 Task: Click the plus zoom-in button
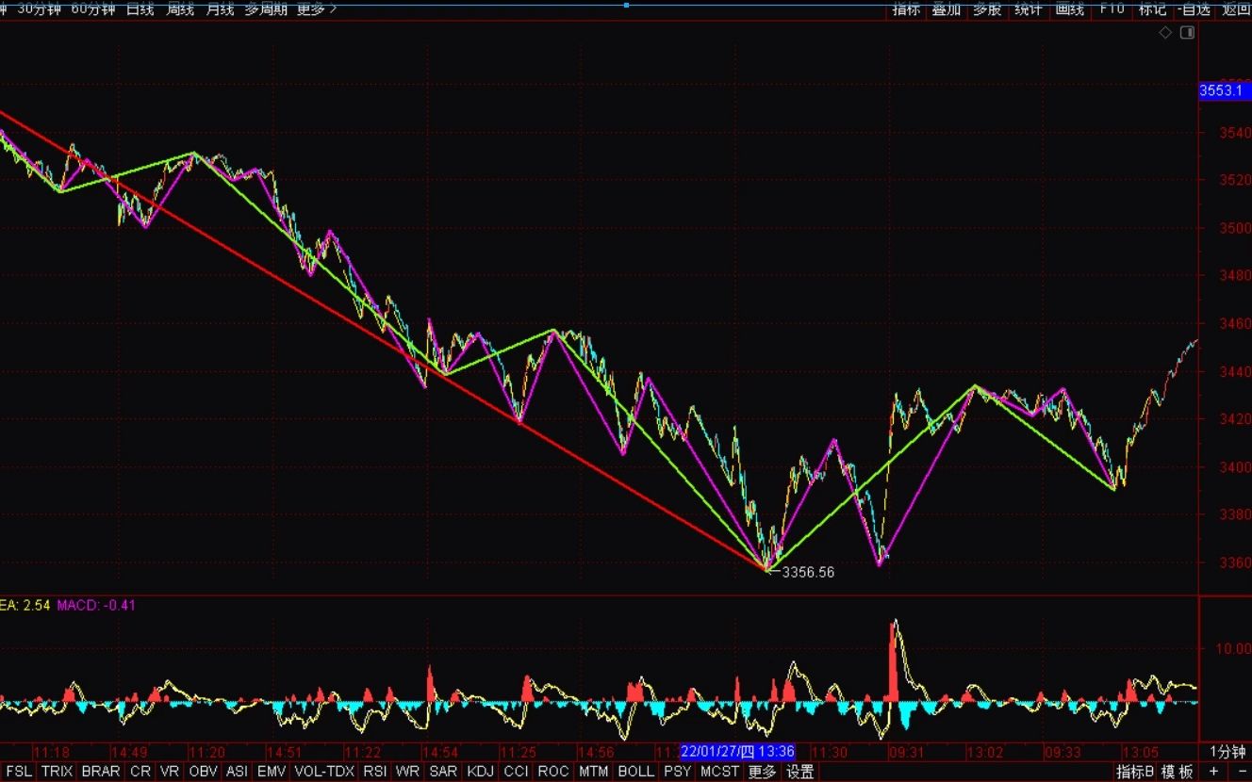point(1213,773)
